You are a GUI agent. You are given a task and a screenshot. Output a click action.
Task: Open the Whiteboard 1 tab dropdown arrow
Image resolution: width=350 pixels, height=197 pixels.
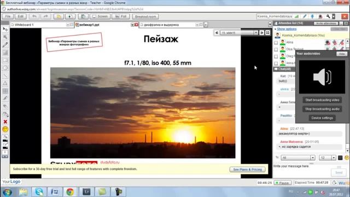(x=68, y=25)
